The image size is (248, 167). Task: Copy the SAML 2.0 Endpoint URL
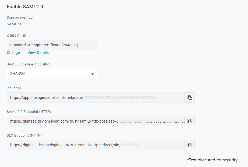pyautogui.click(x=190, y=121)
